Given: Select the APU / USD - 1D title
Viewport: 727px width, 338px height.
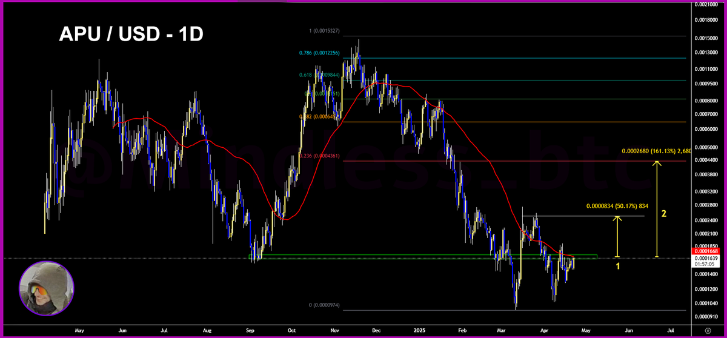Looking at the screenshot, I should coord(131,34).
